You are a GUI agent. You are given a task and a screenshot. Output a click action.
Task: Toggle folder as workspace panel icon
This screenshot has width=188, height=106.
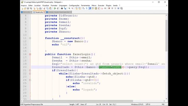coord(102,8)
